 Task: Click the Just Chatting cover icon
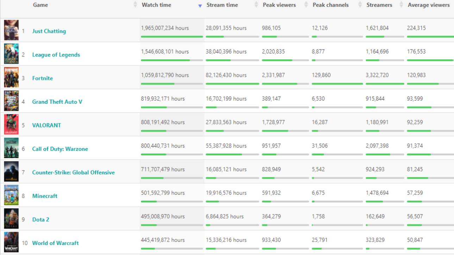12,30
